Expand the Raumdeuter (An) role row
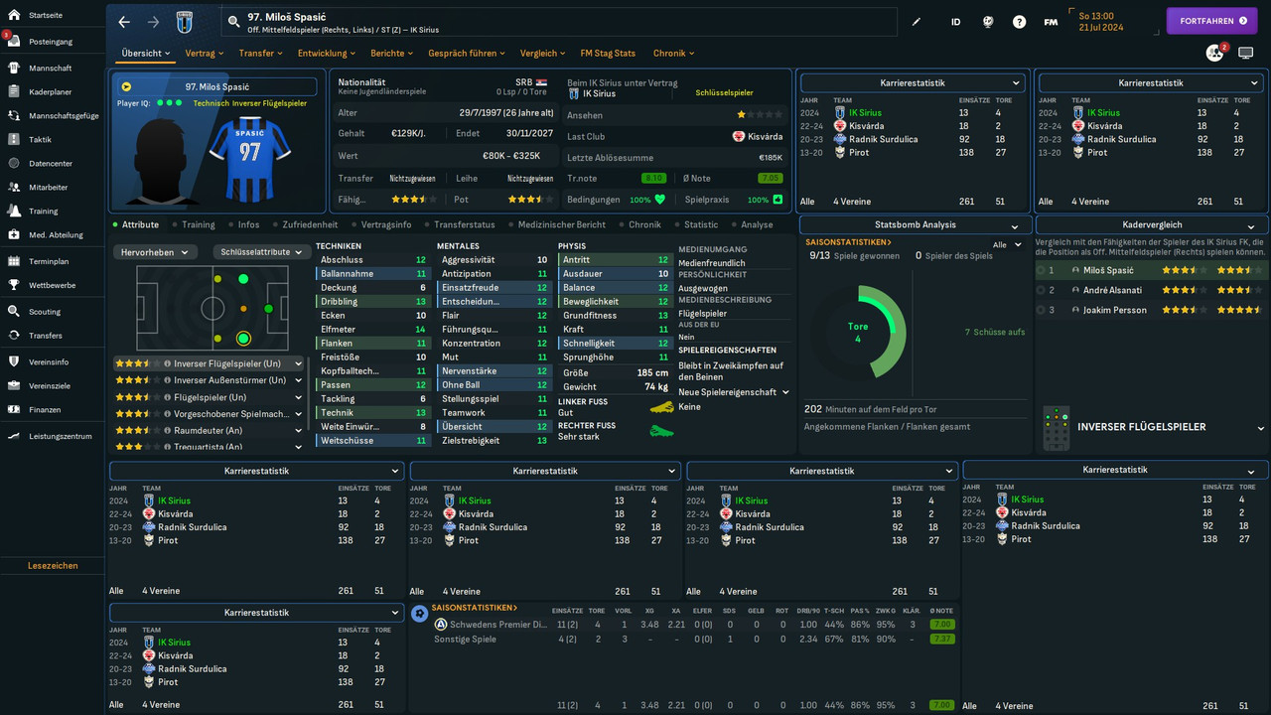 click(x=298, y=431)
